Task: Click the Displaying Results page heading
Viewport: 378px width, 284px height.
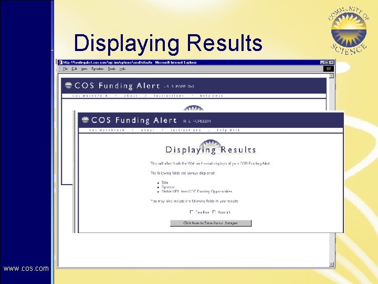Action: coord(211,150)
